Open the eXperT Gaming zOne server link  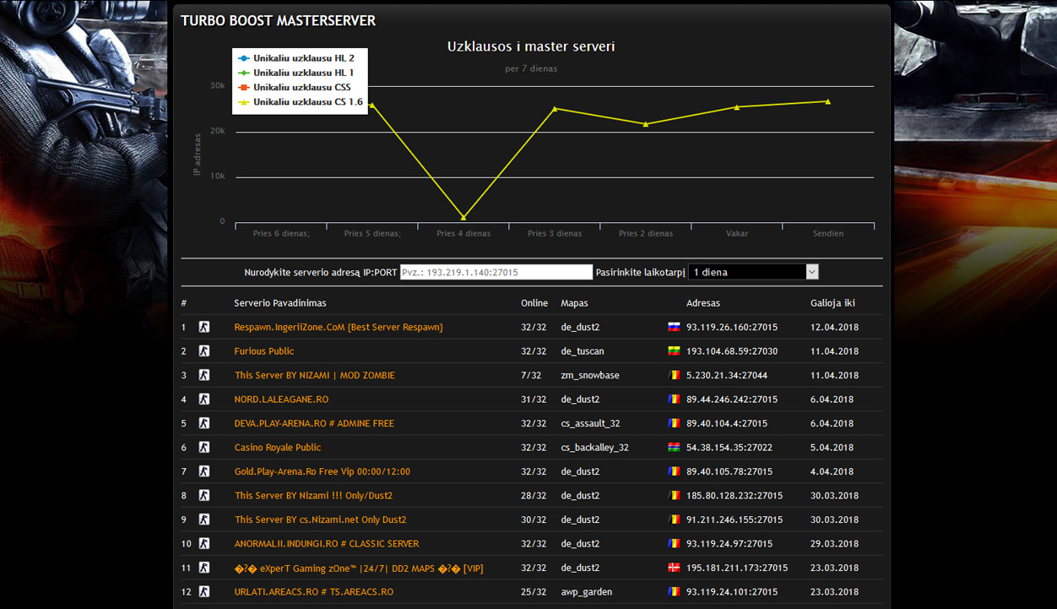tap(359, 568)
